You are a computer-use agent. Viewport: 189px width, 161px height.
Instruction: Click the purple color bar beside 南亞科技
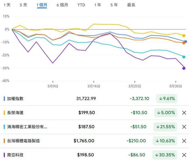tap(4, 155)
